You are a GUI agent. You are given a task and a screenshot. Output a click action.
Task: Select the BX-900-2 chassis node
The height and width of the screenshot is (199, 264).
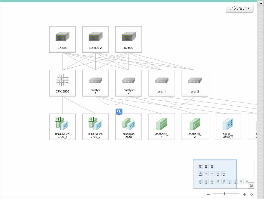(x=95, y=39)
